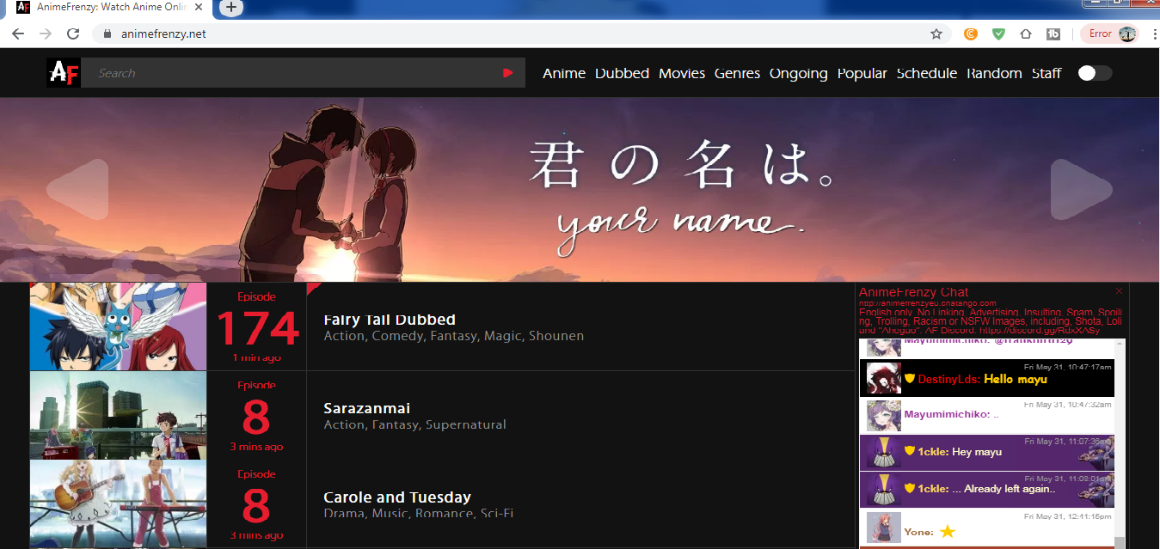This screenshot has width=1160, height=549.
Task: Go to the Movies section
Action: click(x=682, y=74)
